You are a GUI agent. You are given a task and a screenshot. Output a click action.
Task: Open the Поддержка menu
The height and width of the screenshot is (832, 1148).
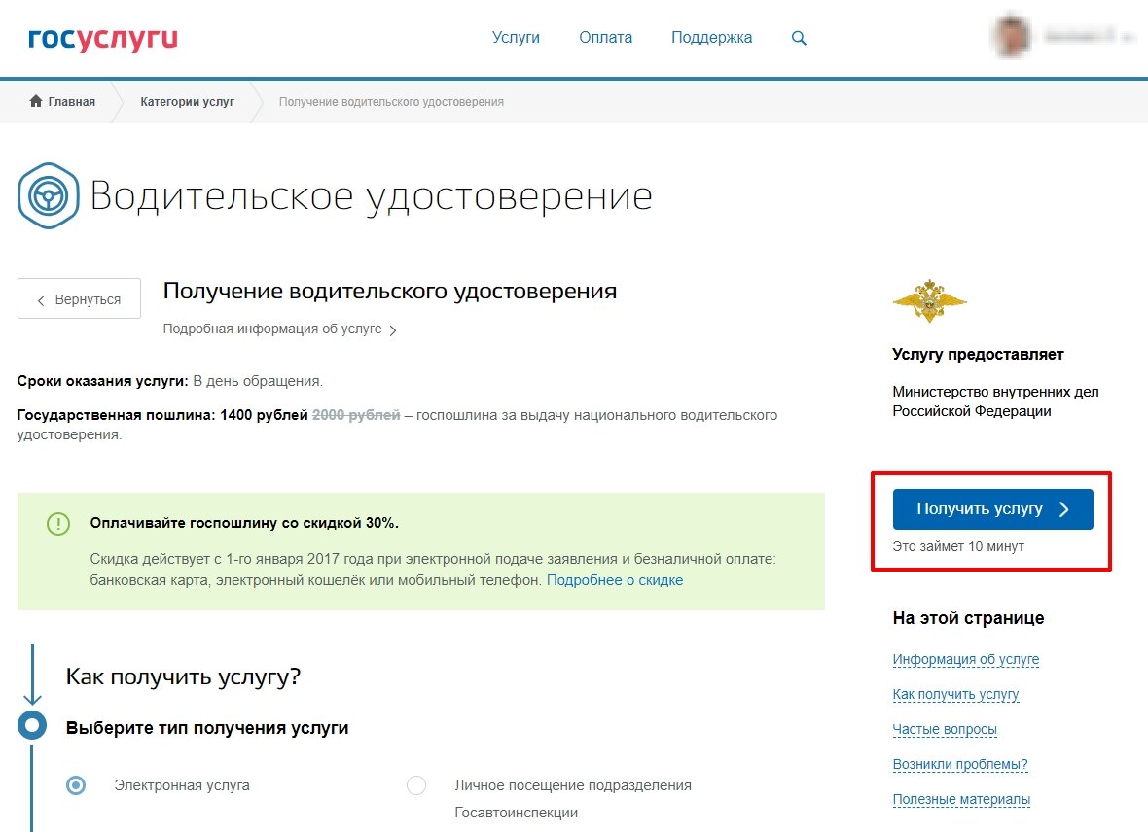click(x=711, y=37)
